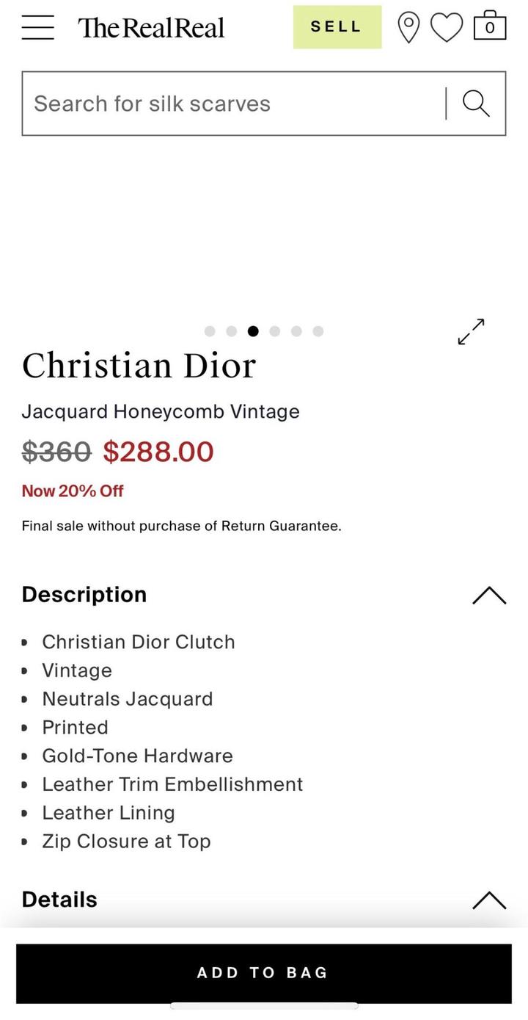This screenshot has width=528, height=1020.
Task: Click the search magnifier icon
Action: (x=476, y=104)
